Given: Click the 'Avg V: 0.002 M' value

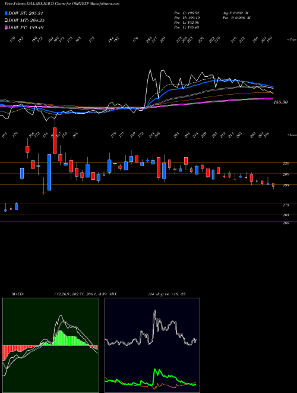Looking at the screenshot, I should [x=236, y=13].
